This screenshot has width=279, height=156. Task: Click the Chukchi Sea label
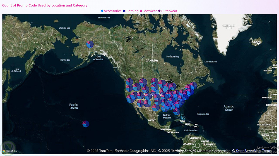tap(64, 28)
